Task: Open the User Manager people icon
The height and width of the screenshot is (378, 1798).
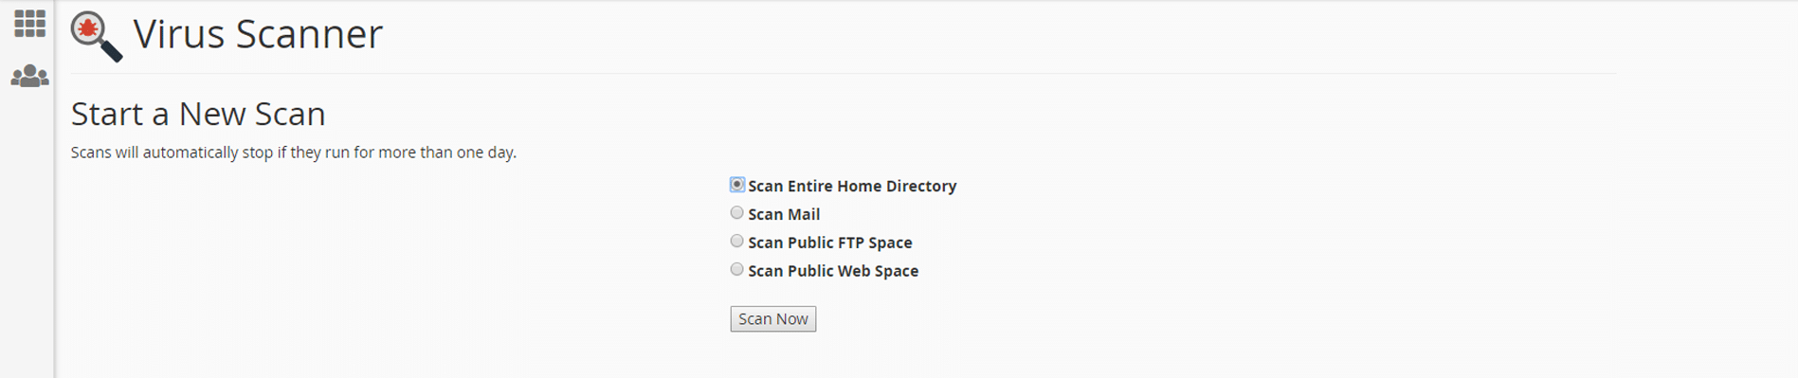Action: (x=29, y=76)
